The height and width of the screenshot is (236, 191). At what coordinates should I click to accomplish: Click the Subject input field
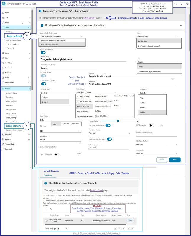click(132, 76)
